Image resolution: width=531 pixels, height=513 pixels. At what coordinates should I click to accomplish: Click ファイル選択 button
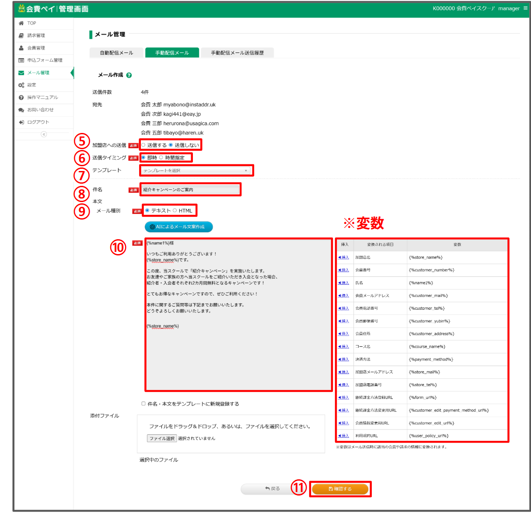(162, 438)
